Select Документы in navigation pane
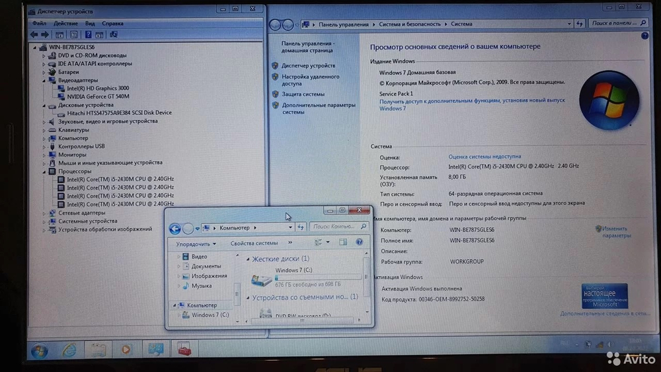This screenshot has height=372, width=661. tap(206, 266)
